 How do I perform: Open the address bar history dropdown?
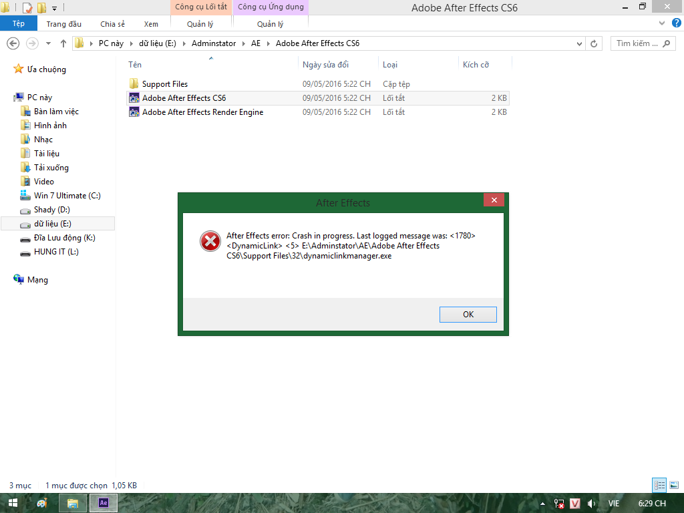[579, 43]
